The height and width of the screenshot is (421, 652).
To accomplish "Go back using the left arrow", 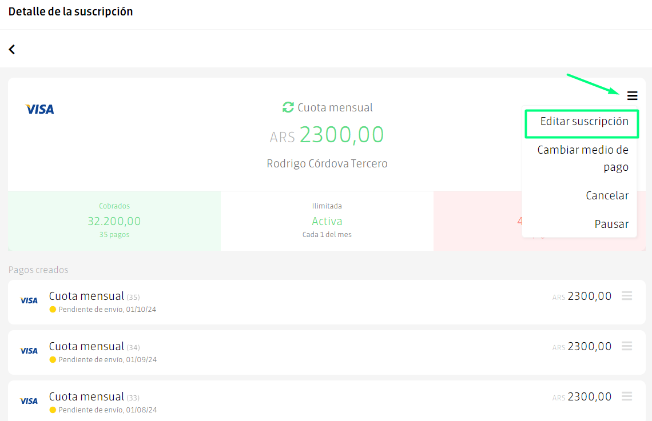I will pos(12,49).
